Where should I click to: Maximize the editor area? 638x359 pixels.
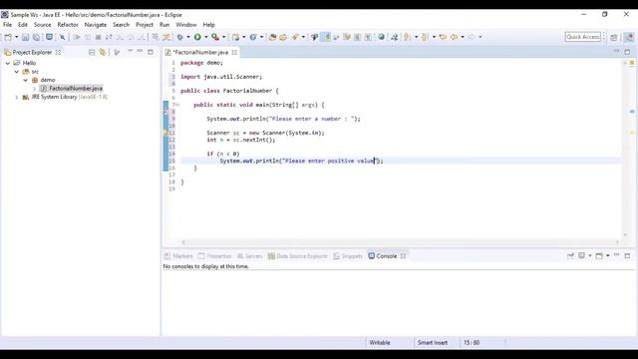(627, 52)
